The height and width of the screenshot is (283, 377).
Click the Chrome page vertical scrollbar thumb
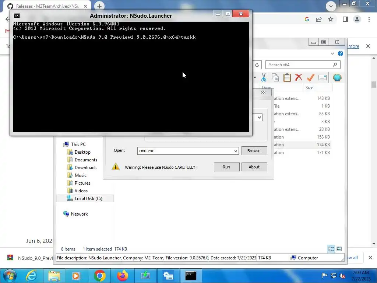tap(374, 84)
